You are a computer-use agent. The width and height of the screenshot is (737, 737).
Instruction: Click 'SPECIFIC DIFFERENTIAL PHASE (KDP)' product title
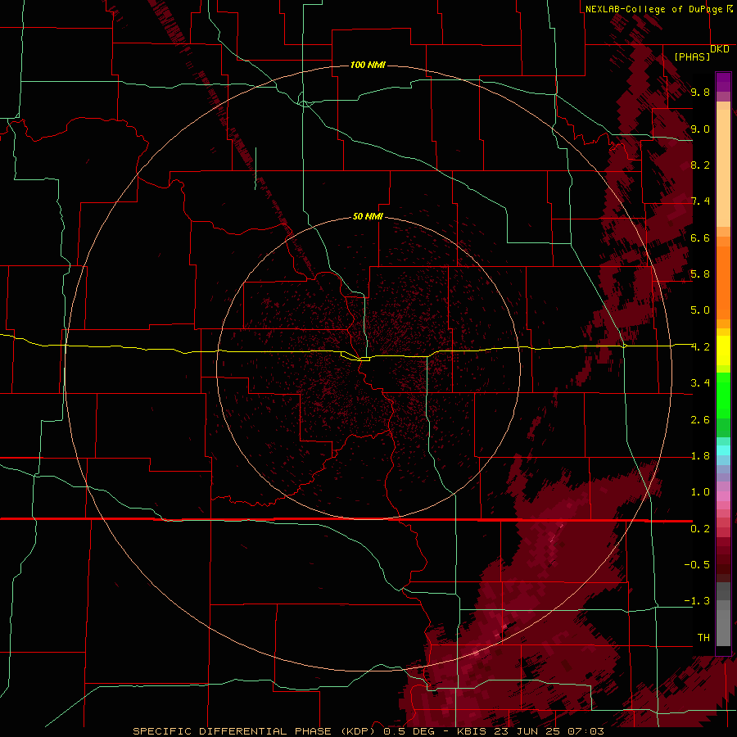tap(254, 731)
